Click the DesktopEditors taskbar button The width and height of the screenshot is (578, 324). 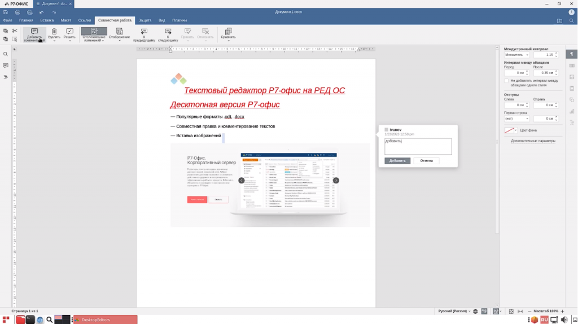click(x=105, y=319)
